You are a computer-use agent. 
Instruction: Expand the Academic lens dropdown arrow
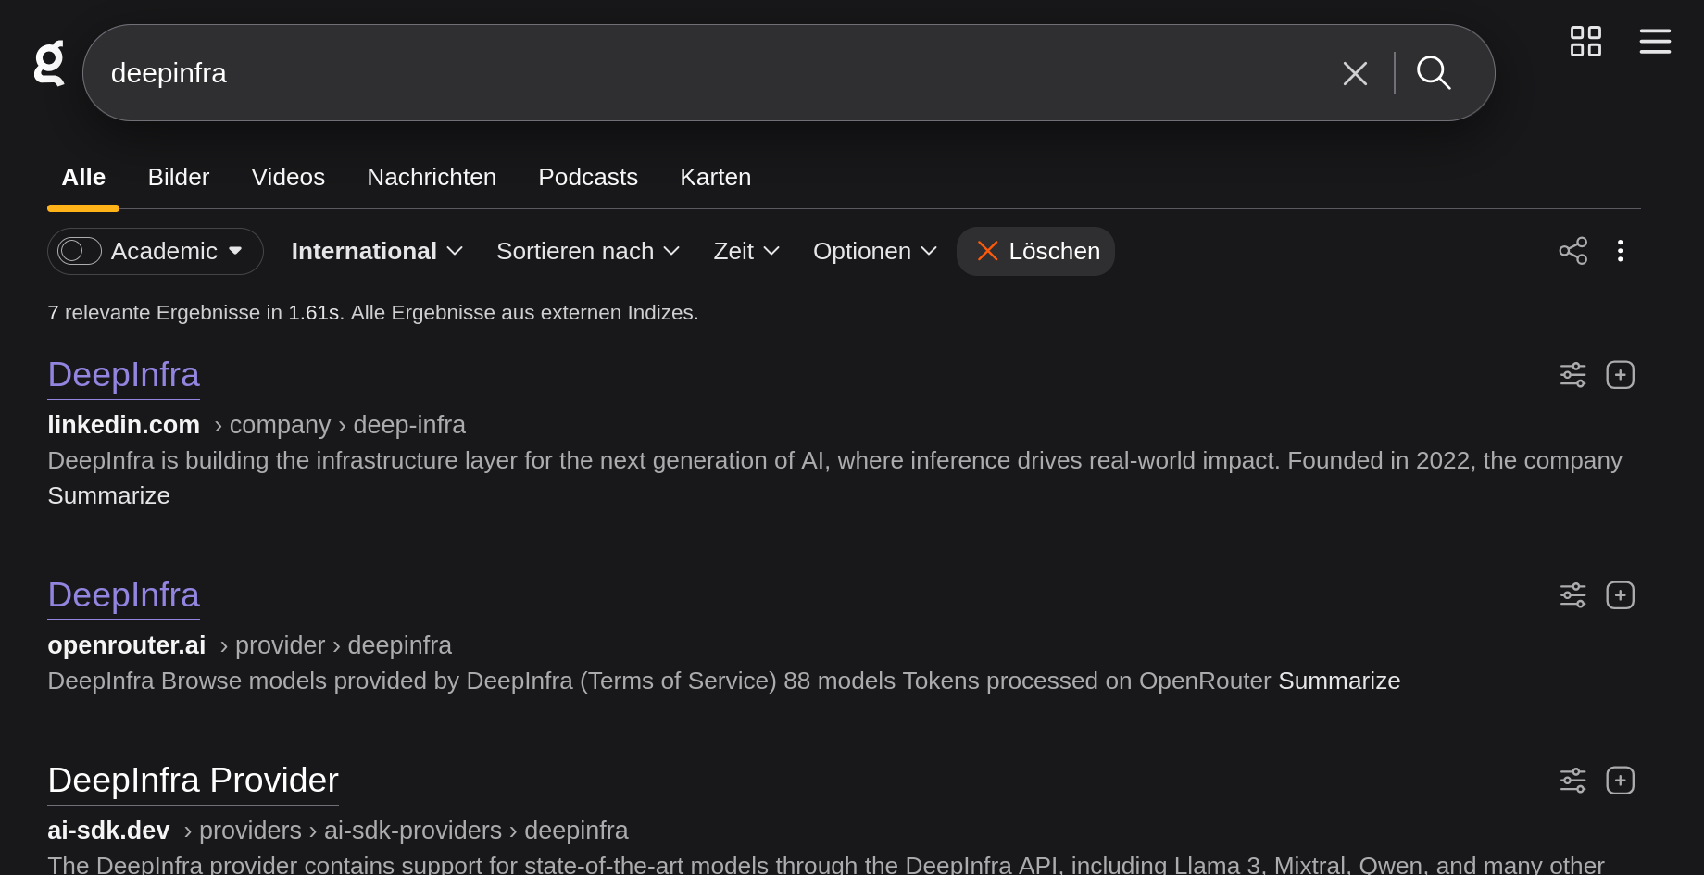[235, 251]
